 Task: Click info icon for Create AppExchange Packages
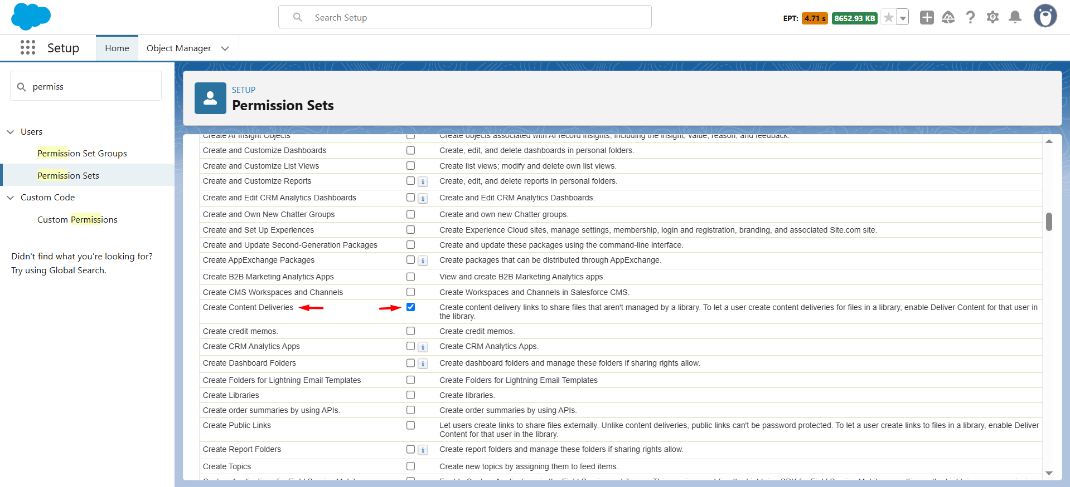coord(423,261)
